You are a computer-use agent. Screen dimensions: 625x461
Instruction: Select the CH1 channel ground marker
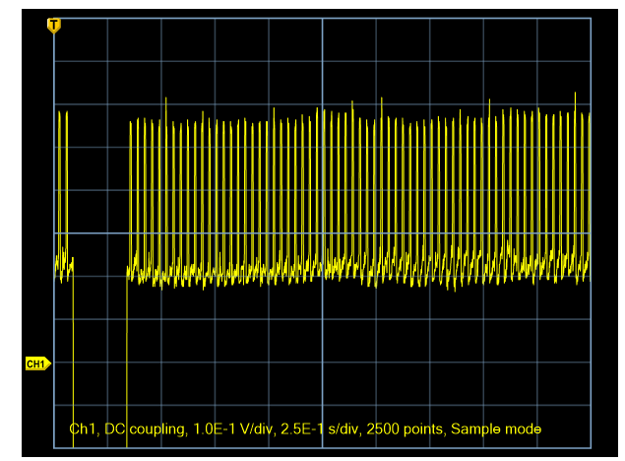[x=38, y=363]
